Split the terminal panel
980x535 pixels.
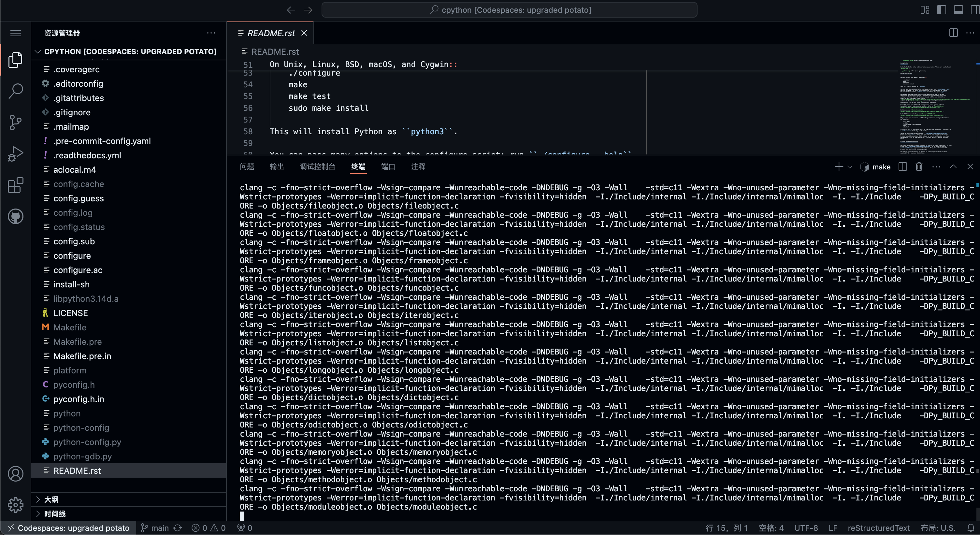(x=902, y=167)
